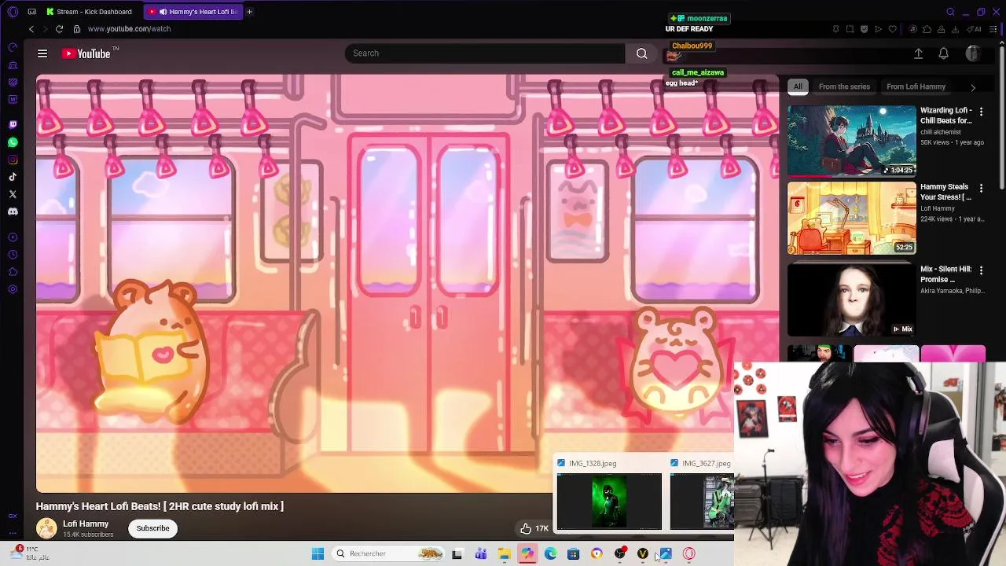Open sidebar settings gear icon

click(13, 289)
